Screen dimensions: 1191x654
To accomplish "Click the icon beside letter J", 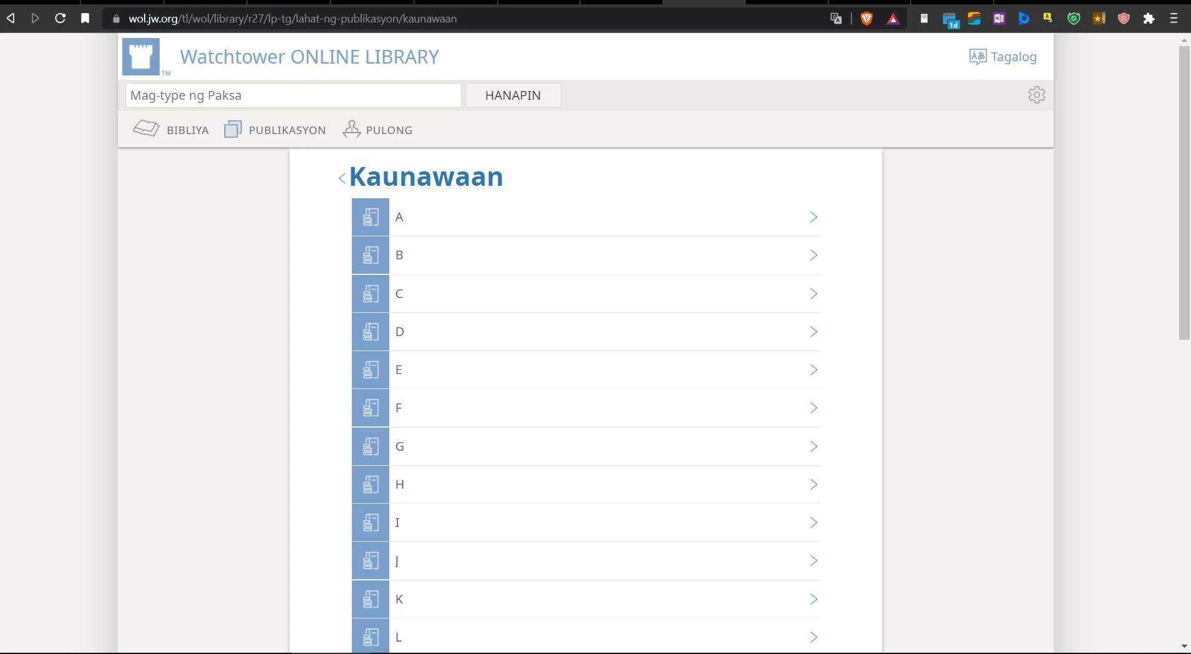I will (x=371, y=560).
